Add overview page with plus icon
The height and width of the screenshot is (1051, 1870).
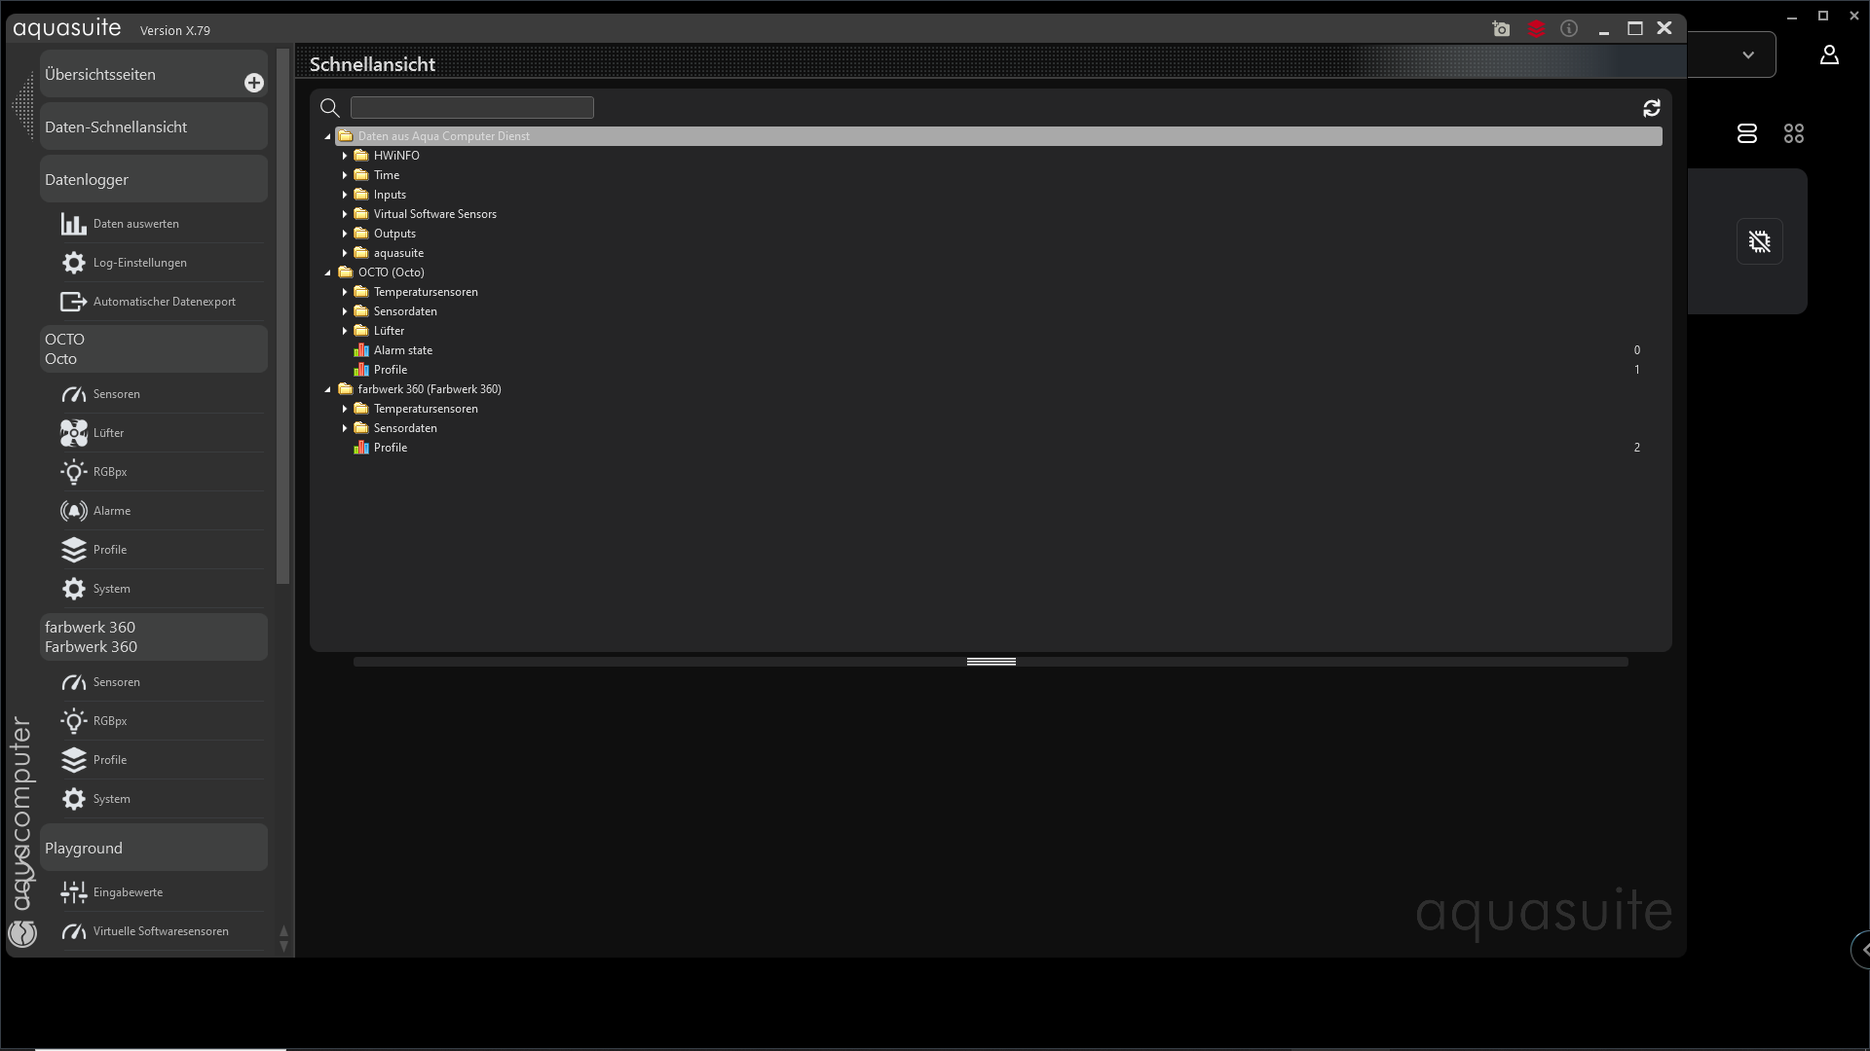tap(253, 83)
